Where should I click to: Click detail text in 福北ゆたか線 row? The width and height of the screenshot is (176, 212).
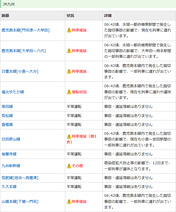(x=138, y=92)
